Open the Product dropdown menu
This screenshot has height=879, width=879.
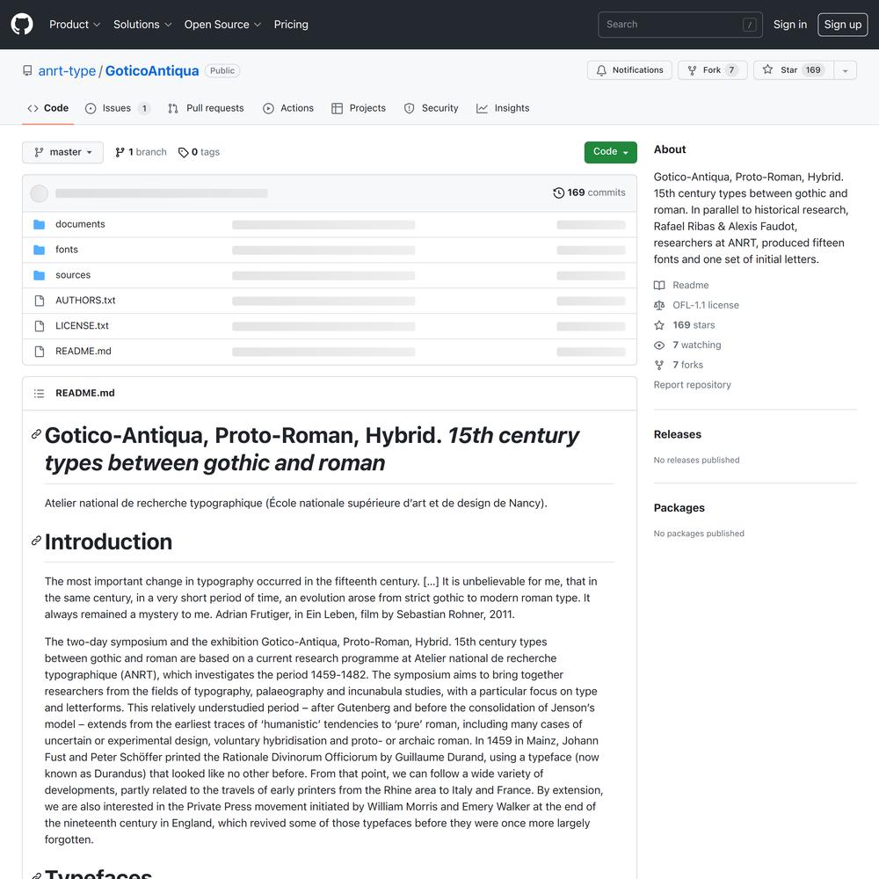pyautogui.click(x=75, y=24)
